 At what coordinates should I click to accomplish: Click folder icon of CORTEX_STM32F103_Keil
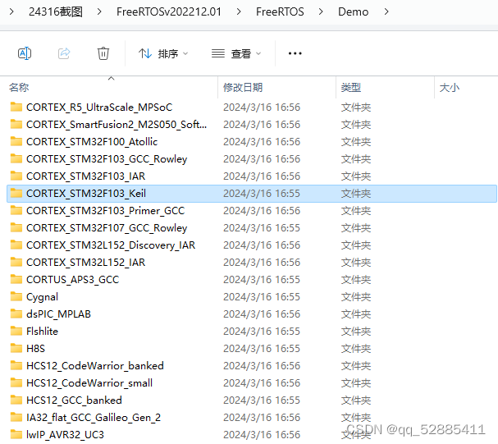click(x=16, y=193)
